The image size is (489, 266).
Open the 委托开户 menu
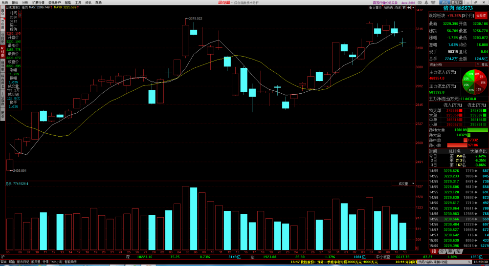point(55,2)
